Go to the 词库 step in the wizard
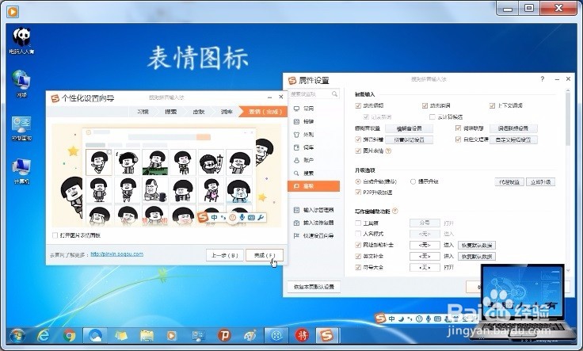This screenshot has height=351, width=583. pyautogui.click(x=227, y=112)
